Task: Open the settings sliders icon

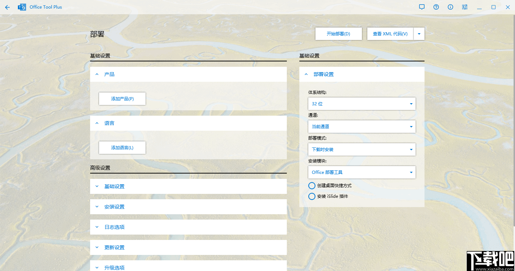Action: click(464, 7)
